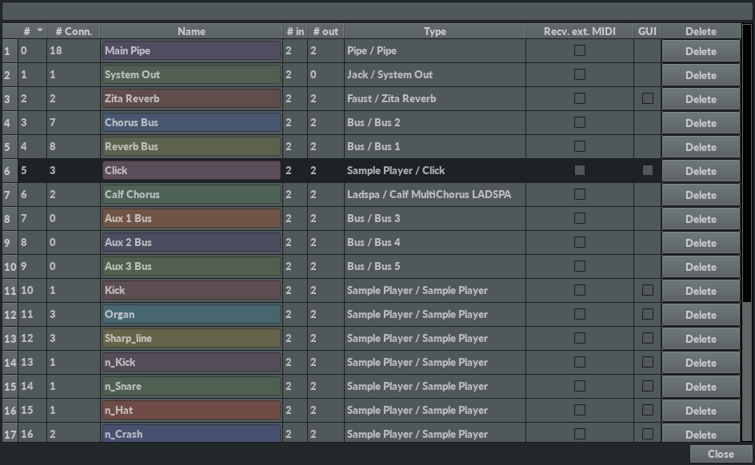
Task: Enable Recv. ext. MIDI for n_Snare
Action: point(580,386)
